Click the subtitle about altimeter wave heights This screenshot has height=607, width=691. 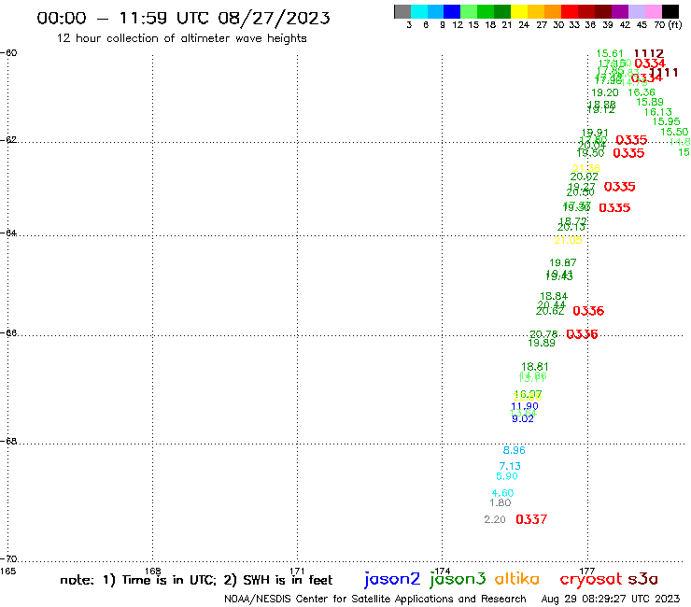click(x=181, y=38)
